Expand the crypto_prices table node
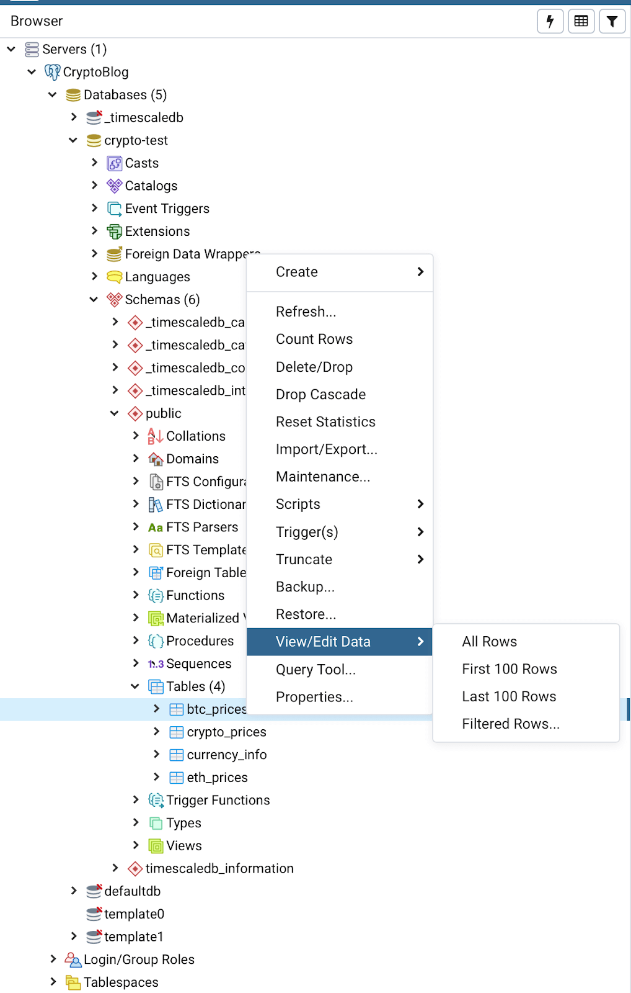This screenshot has width=631, height=993. [156, 732]
